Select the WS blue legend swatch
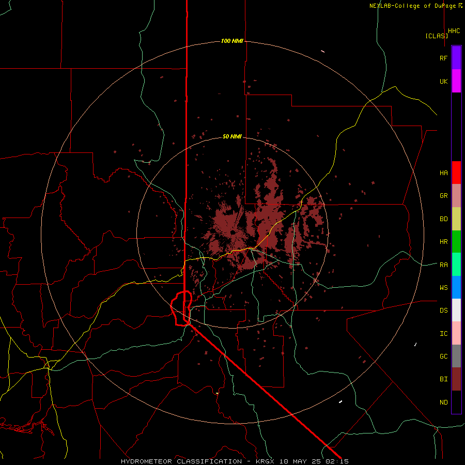 tap(456, 287)
